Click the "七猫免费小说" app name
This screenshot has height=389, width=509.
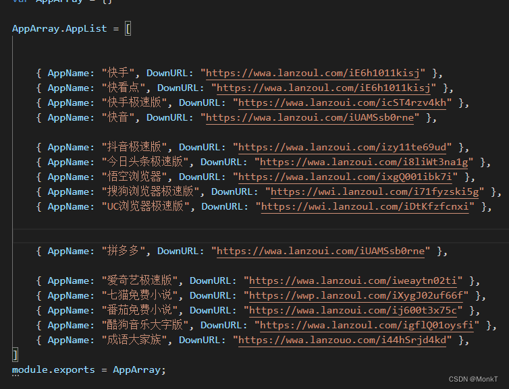(x=140, y=296)
